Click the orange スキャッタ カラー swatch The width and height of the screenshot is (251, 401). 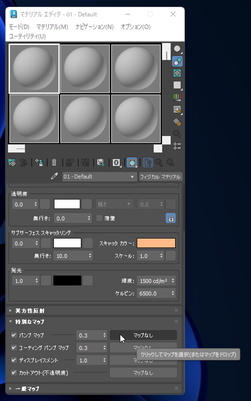[156, 243]
